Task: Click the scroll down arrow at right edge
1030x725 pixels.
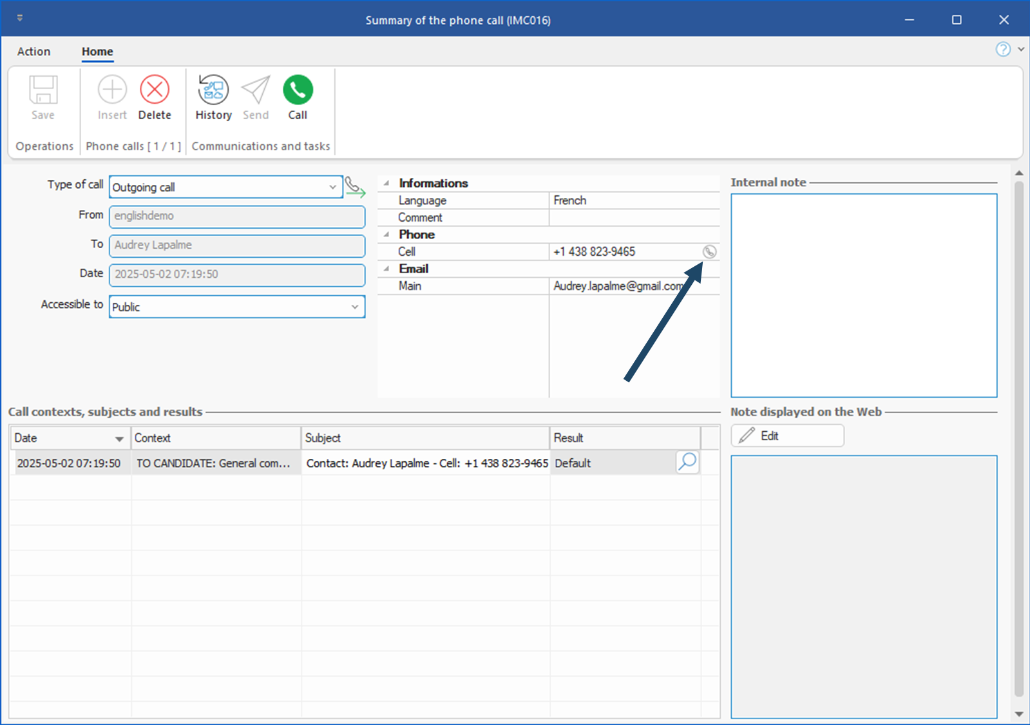Action: 1018,714
